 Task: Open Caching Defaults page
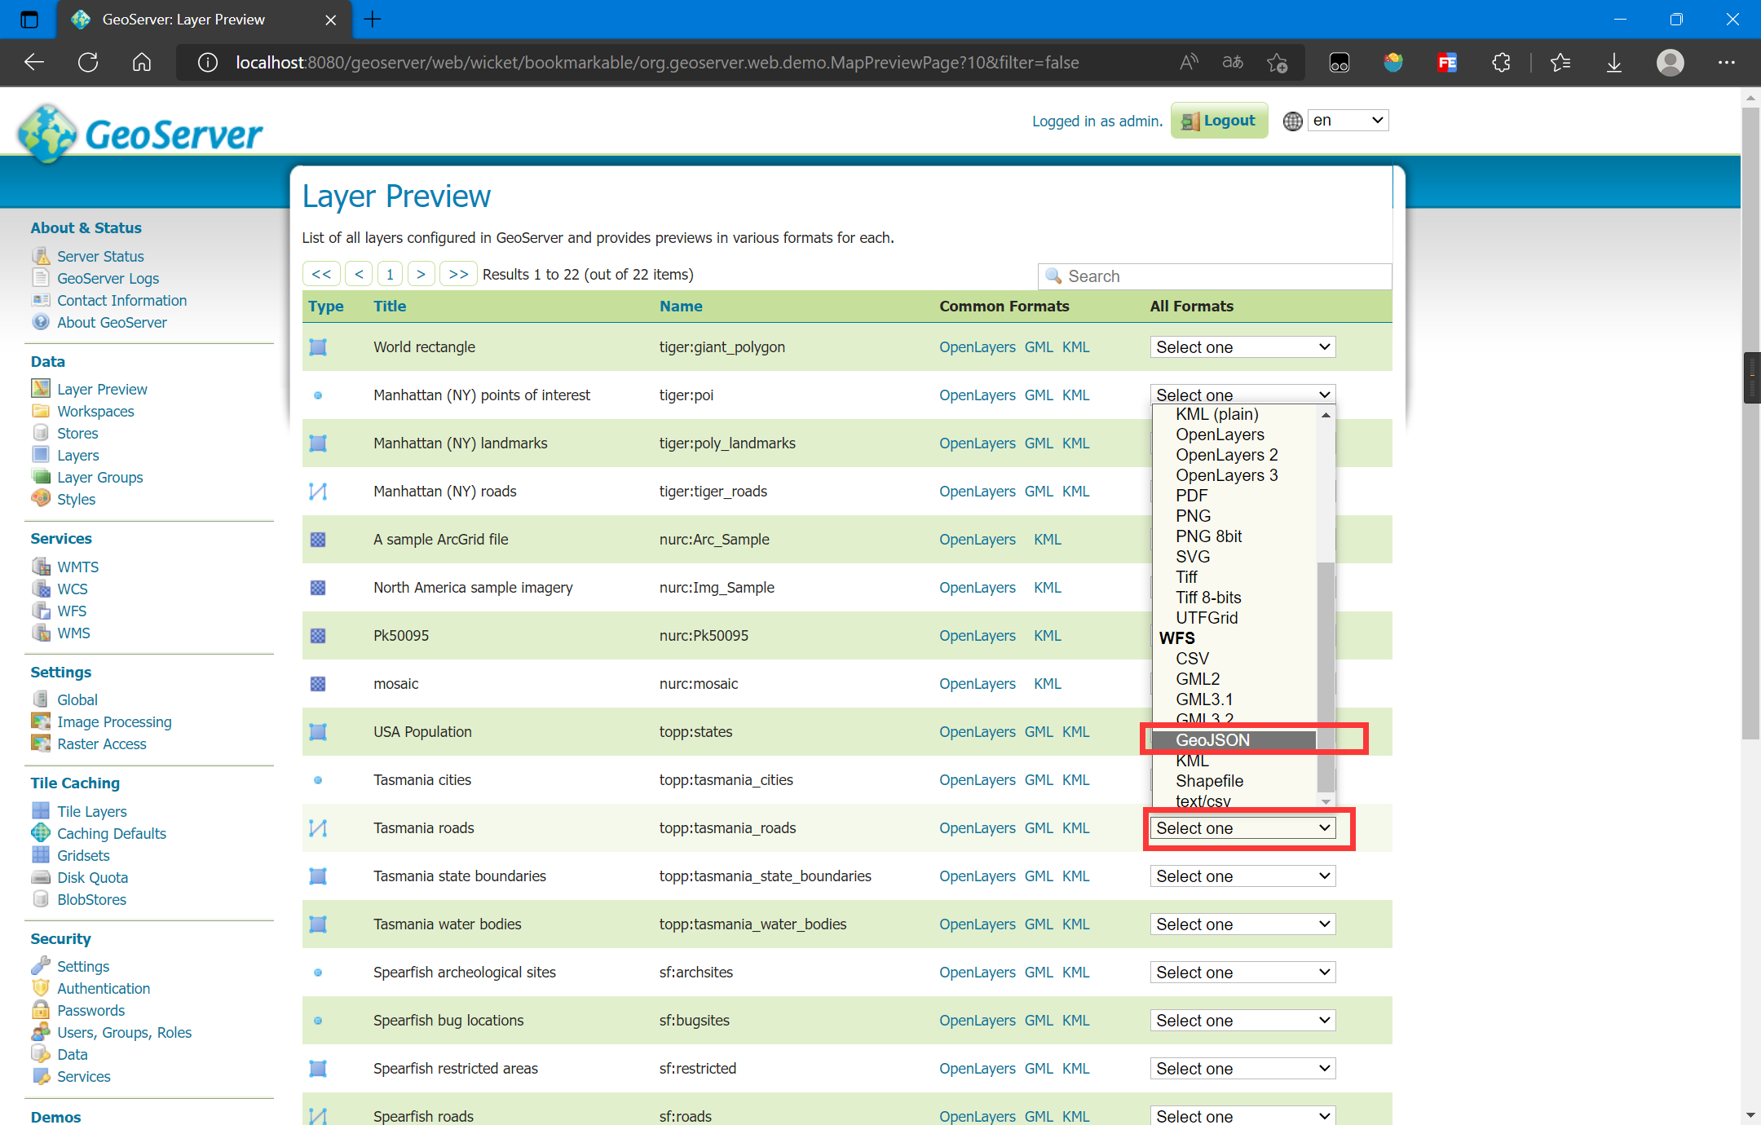pyautogui.click(x=112, y=833)
